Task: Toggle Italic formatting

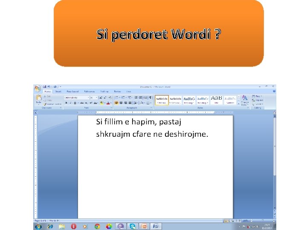Action: pos(70,103)
